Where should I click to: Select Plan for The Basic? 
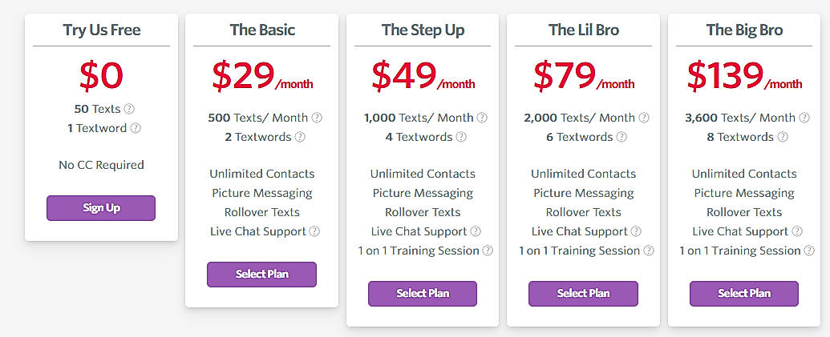(261, 274)
